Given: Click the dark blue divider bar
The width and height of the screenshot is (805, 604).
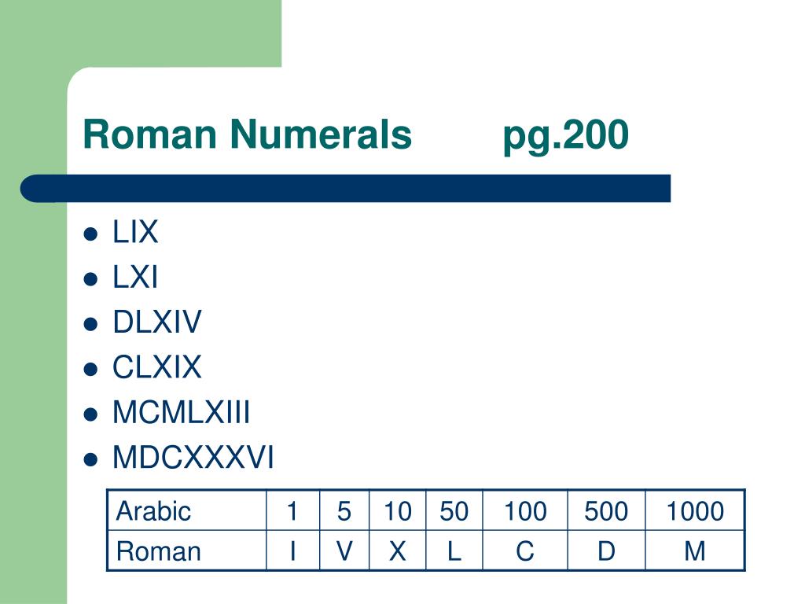Looking at the screenshot, I should tap(346, 189).
